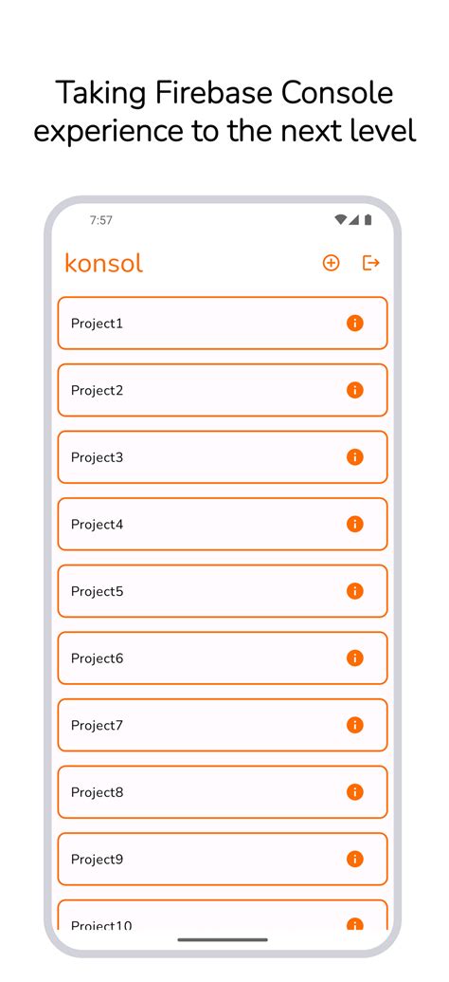This screenshot has height=982, width=449.
Task: Select the Project2 card
Action: [223, 390]
